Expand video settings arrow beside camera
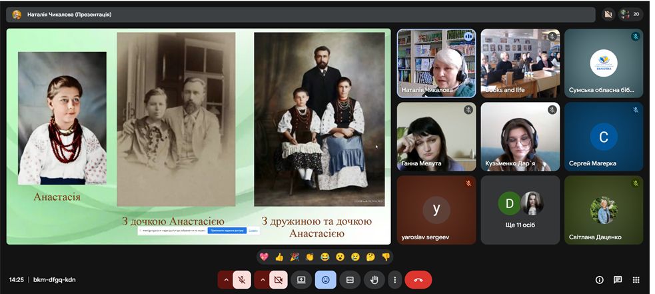This screenshot has width=655, height=294. (x=263, y=280)
